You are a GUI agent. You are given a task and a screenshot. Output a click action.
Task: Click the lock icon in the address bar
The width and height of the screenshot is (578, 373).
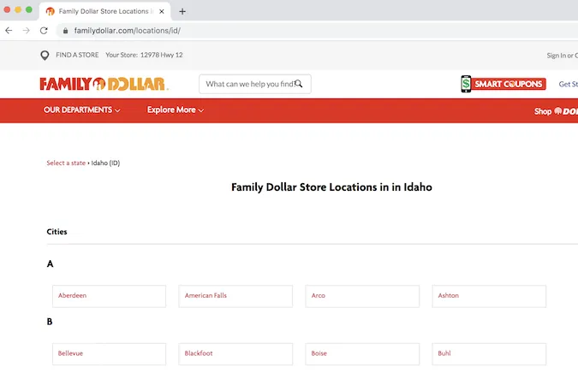65,31
